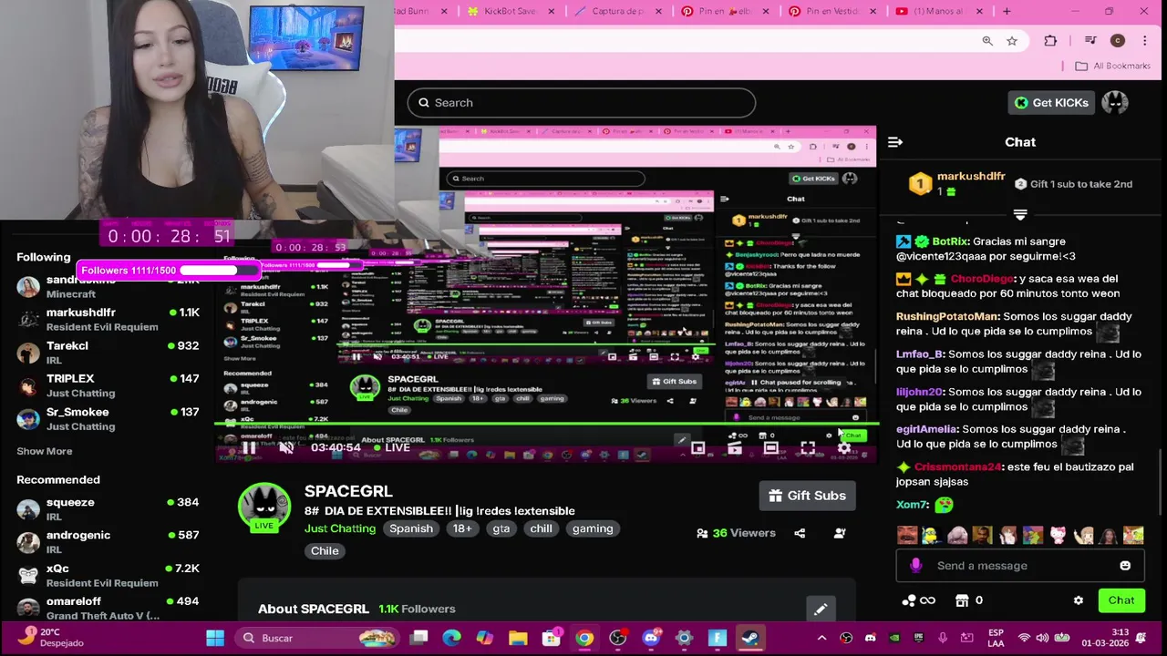Open Sr_Smokee channel in sidebar
The image size is (1167, 656).
tap(108, 418)
